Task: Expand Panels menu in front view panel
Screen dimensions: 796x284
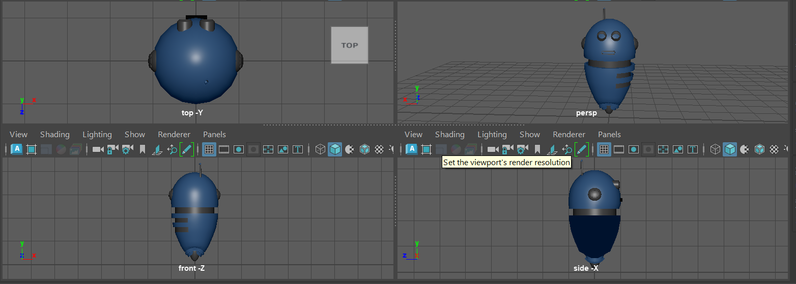Action: point(214,135)
